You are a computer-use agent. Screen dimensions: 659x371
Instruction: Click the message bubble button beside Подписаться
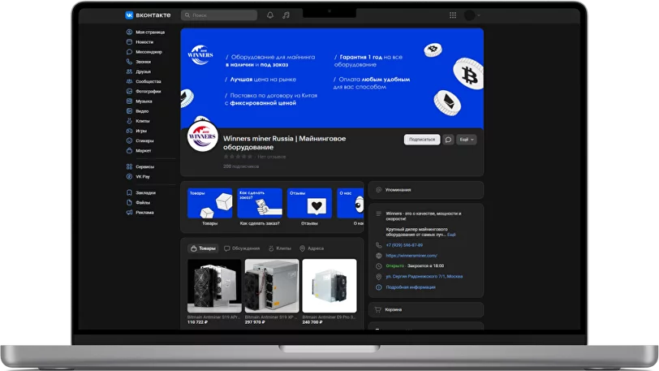coord(448,140)
